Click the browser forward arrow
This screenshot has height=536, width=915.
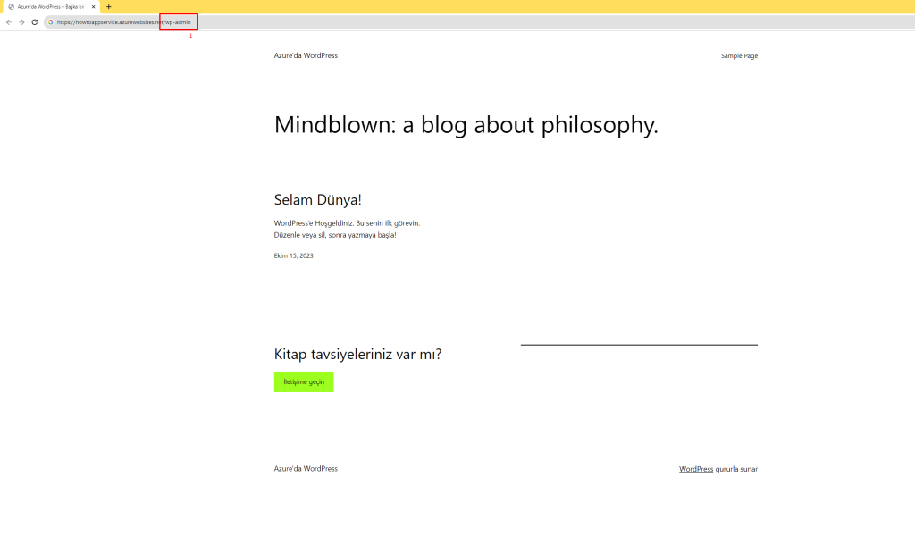click(x=21, y=21)
